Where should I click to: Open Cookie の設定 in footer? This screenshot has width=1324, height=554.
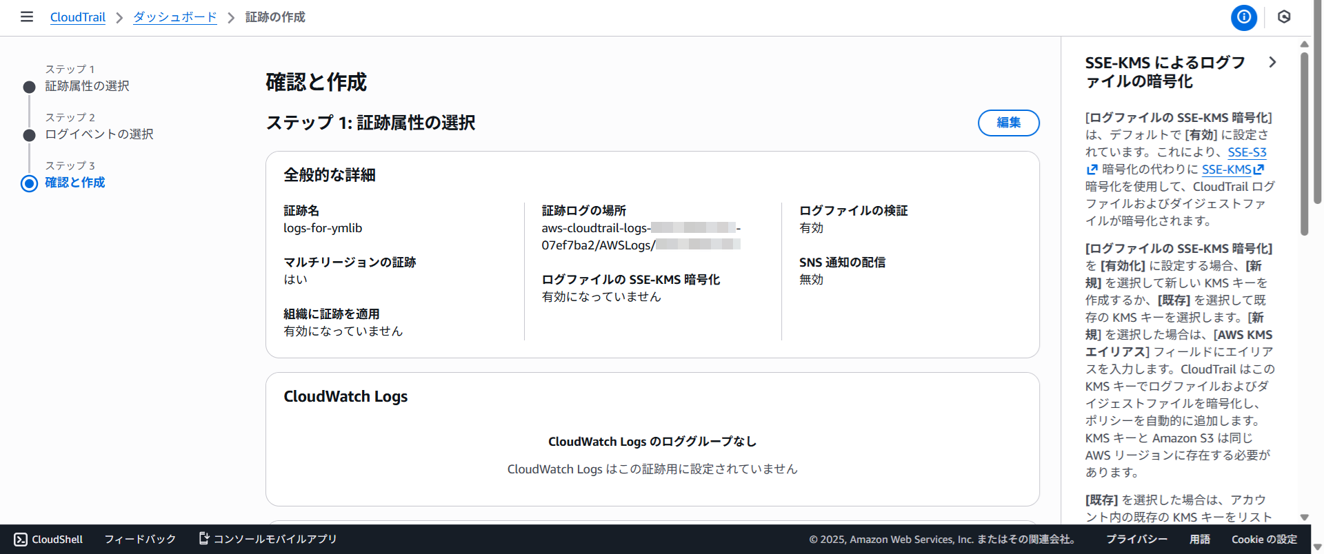pyautogui.click(x=1264, y=540)
